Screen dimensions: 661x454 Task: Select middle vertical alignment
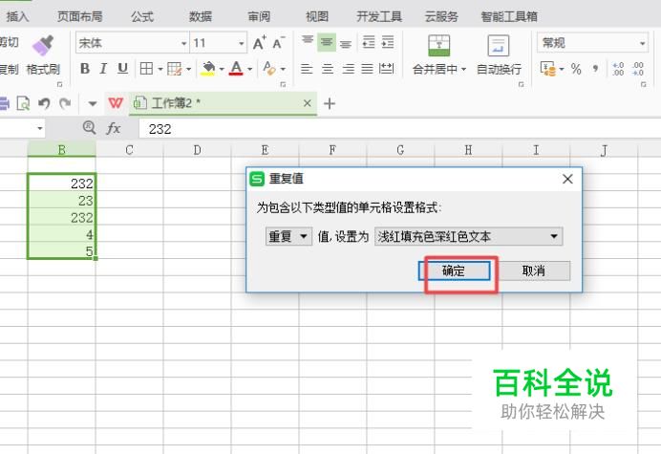(327, 42)
